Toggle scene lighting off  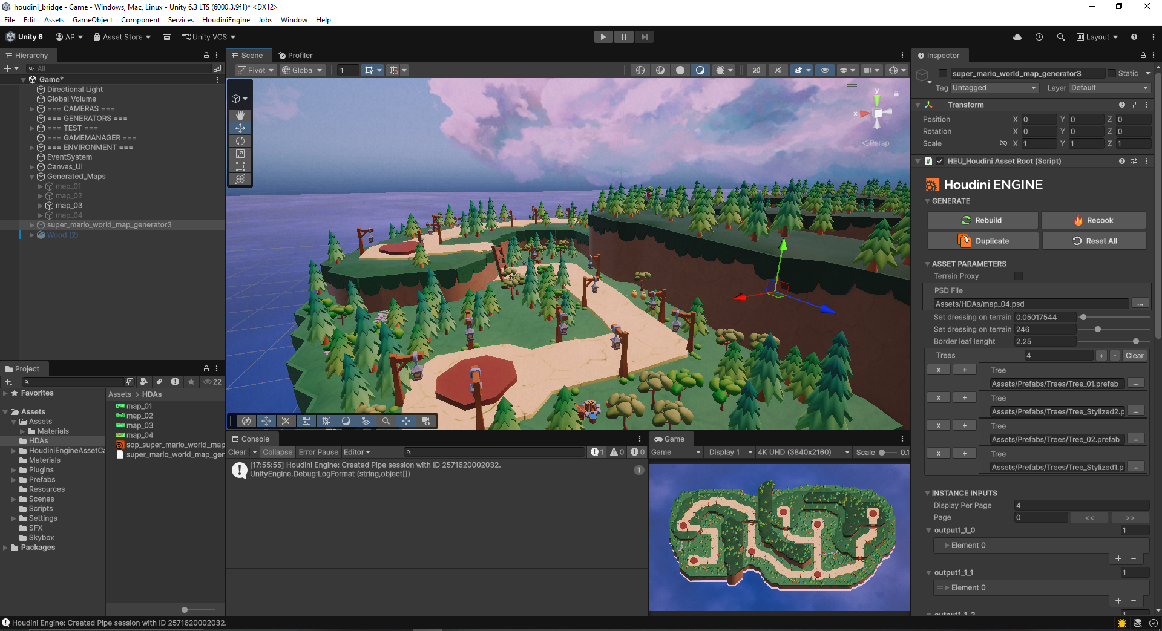coord(778,70)
